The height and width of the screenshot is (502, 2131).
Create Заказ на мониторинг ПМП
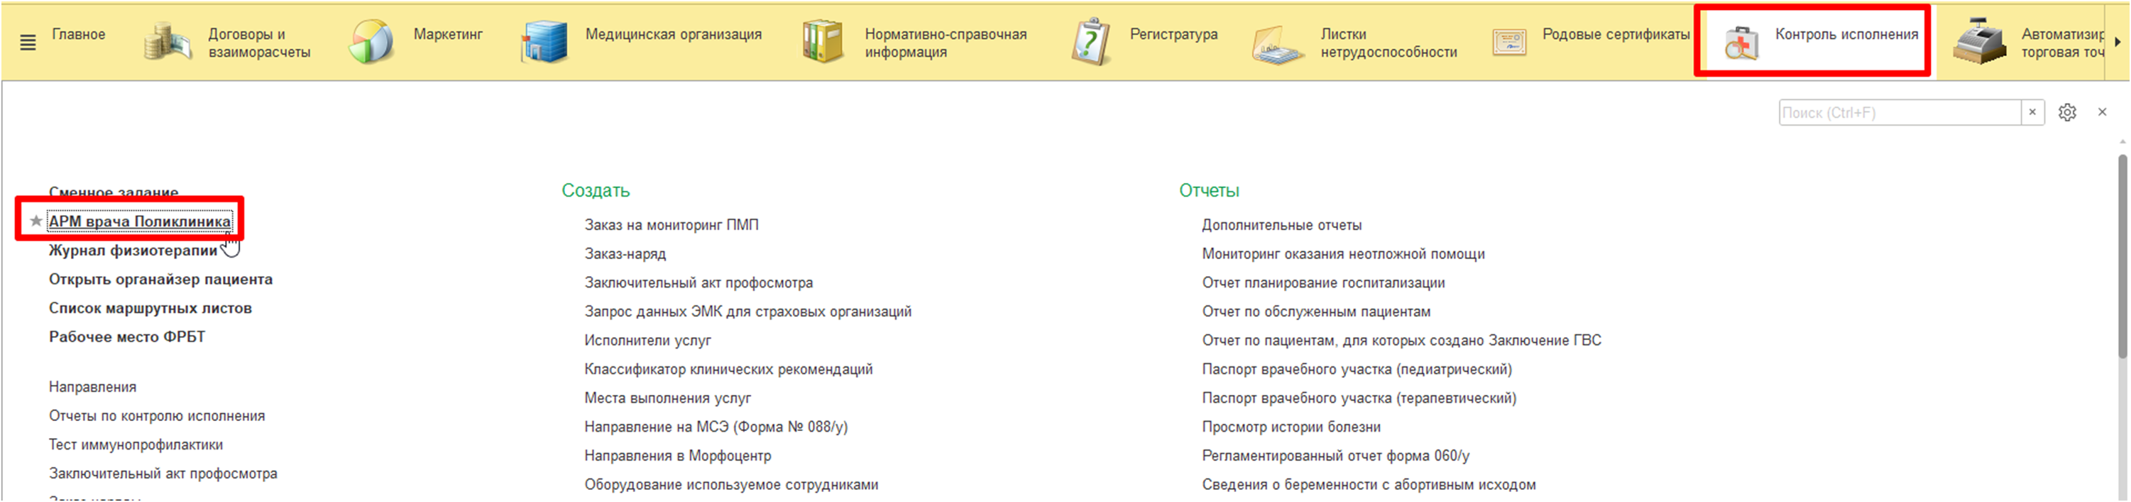[671, 225]
